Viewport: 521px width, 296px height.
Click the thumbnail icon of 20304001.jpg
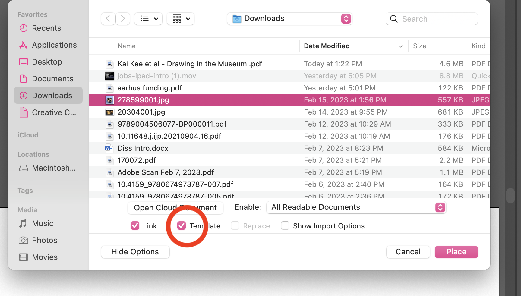109,112
